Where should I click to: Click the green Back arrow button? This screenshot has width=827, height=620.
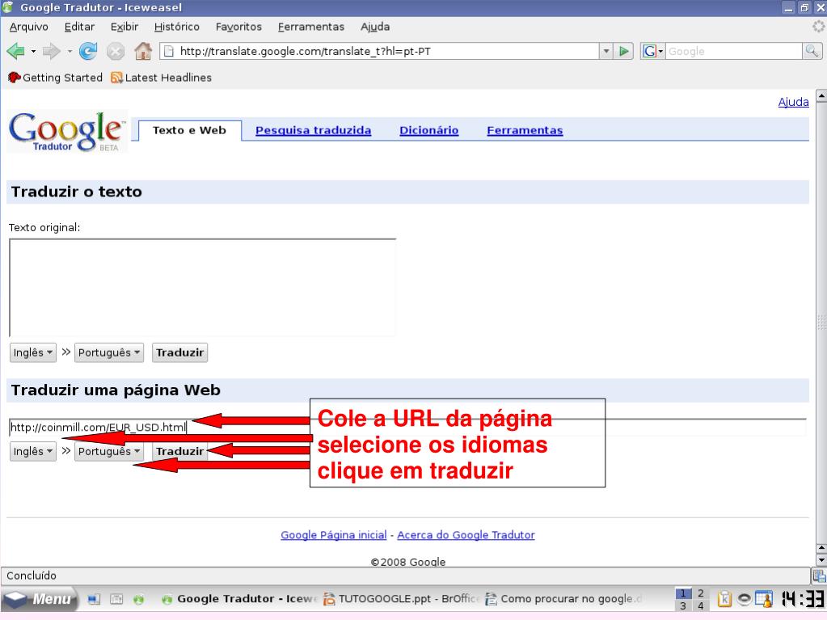(x=15, y=51)
